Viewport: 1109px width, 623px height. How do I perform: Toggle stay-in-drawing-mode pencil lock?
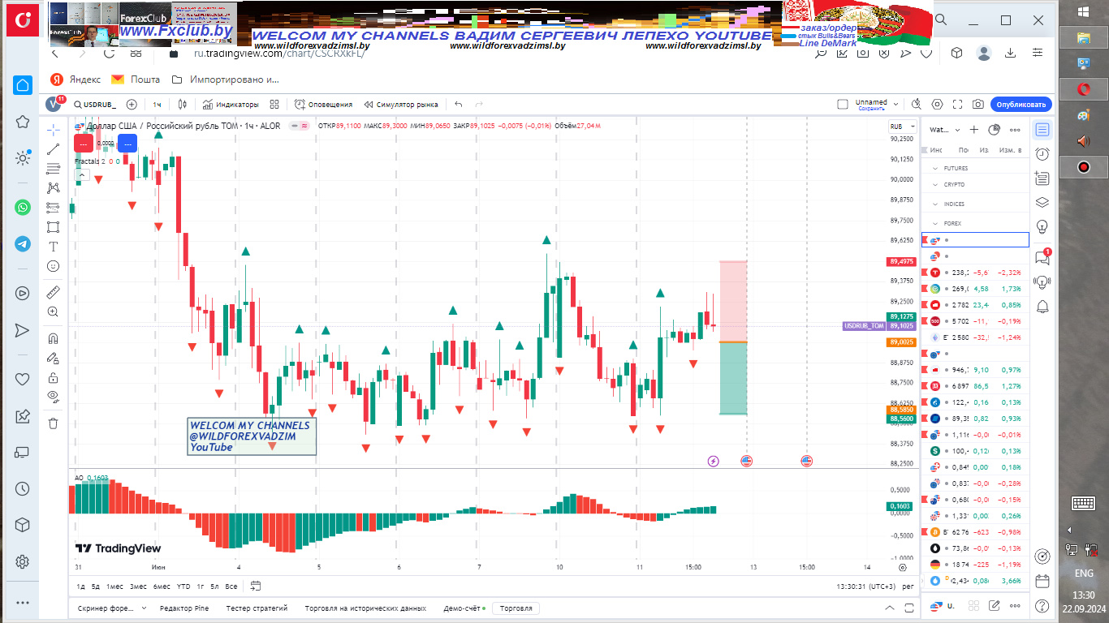click(x=53, y=357)
